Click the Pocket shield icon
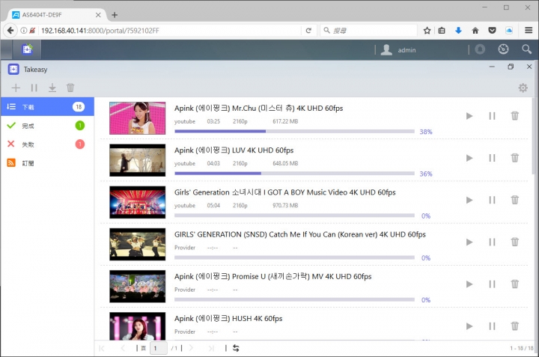The image size is (539, 357). tap(493, 31)
